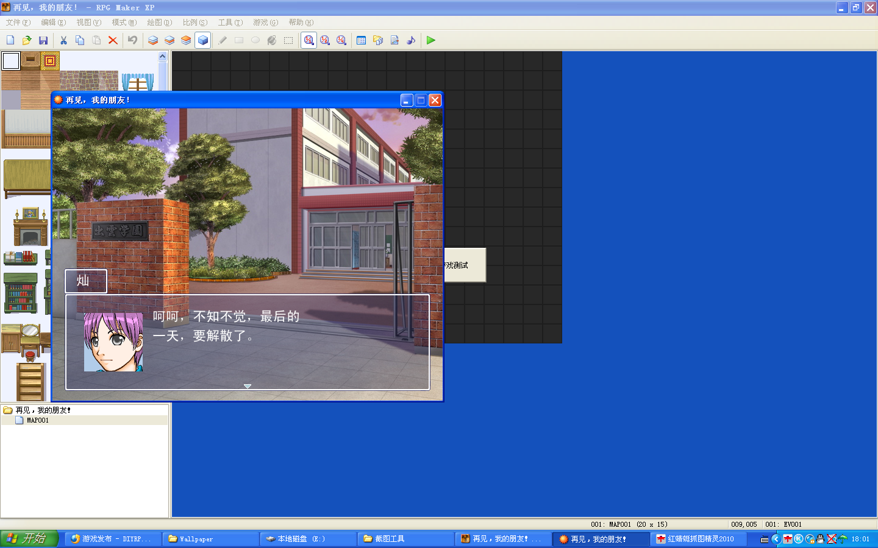Select the Flood Fill tool
This screenshot has width=878, height=548.
coord(272,40)
